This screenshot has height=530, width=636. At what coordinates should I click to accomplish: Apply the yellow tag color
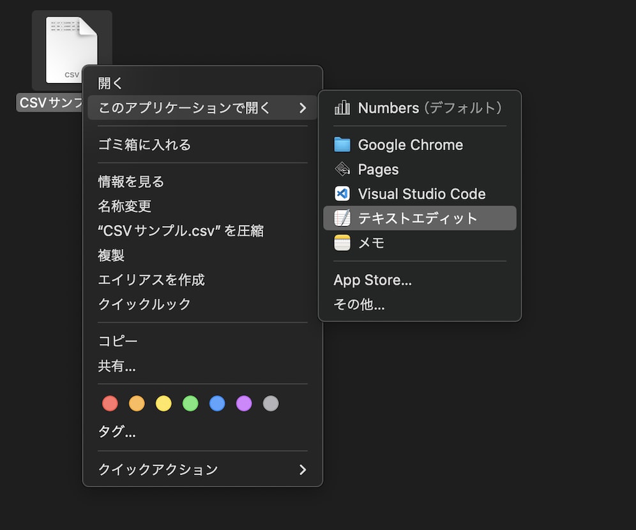click(163, 404)
